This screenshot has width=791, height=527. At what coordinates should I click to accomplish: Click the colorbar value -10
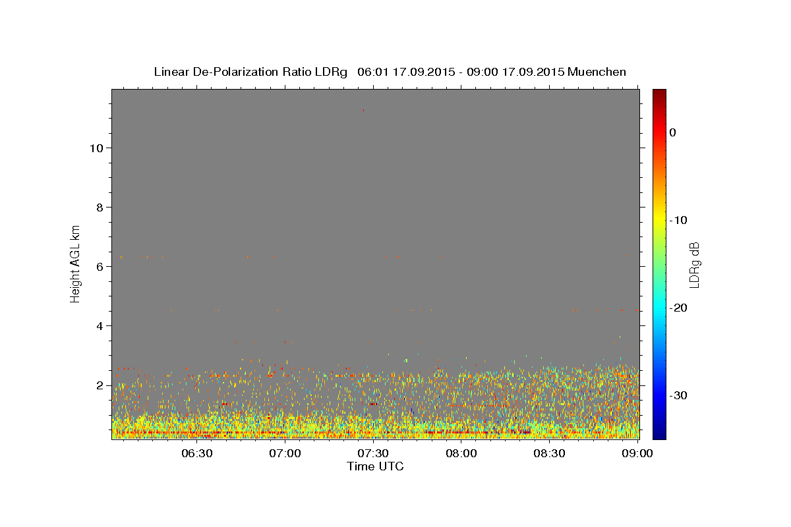(679, 220)
